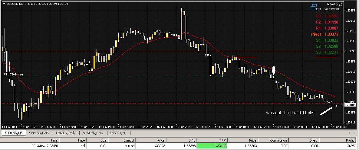Image resolution: width=359 pixels, height=150 pixels.
Task: Click the sell type cell in trade row
Action: [x=73, y=146]
